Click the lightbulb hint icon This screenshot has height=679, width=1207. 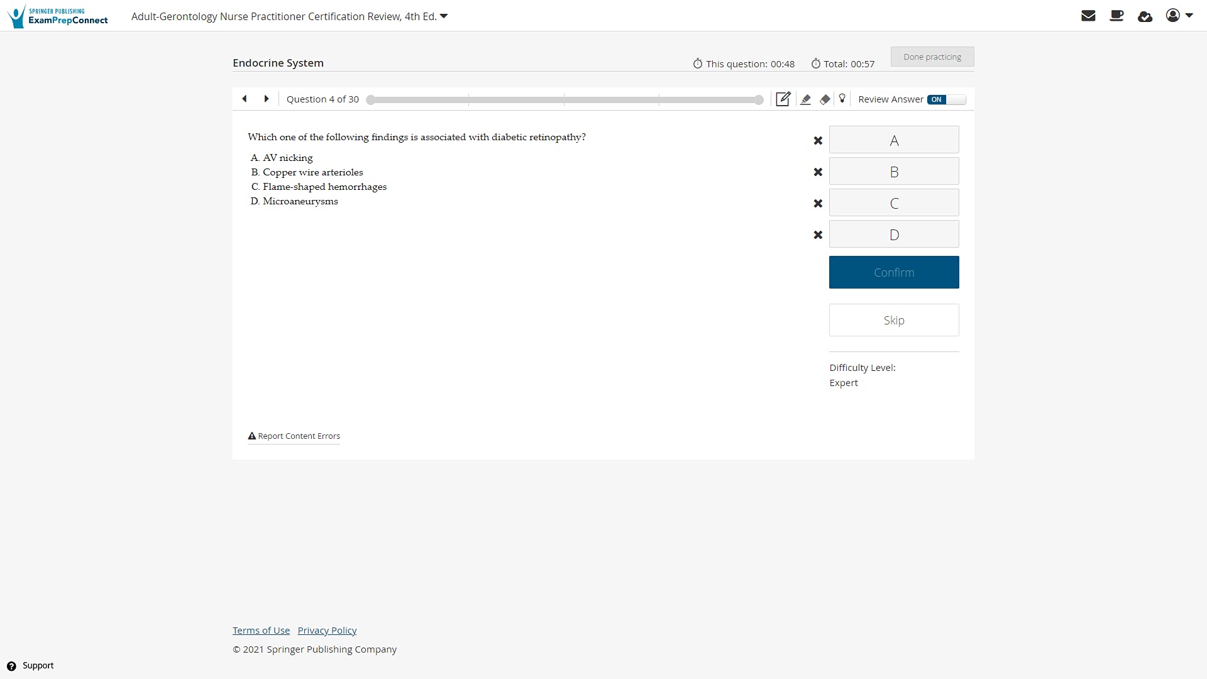(842, 99)
